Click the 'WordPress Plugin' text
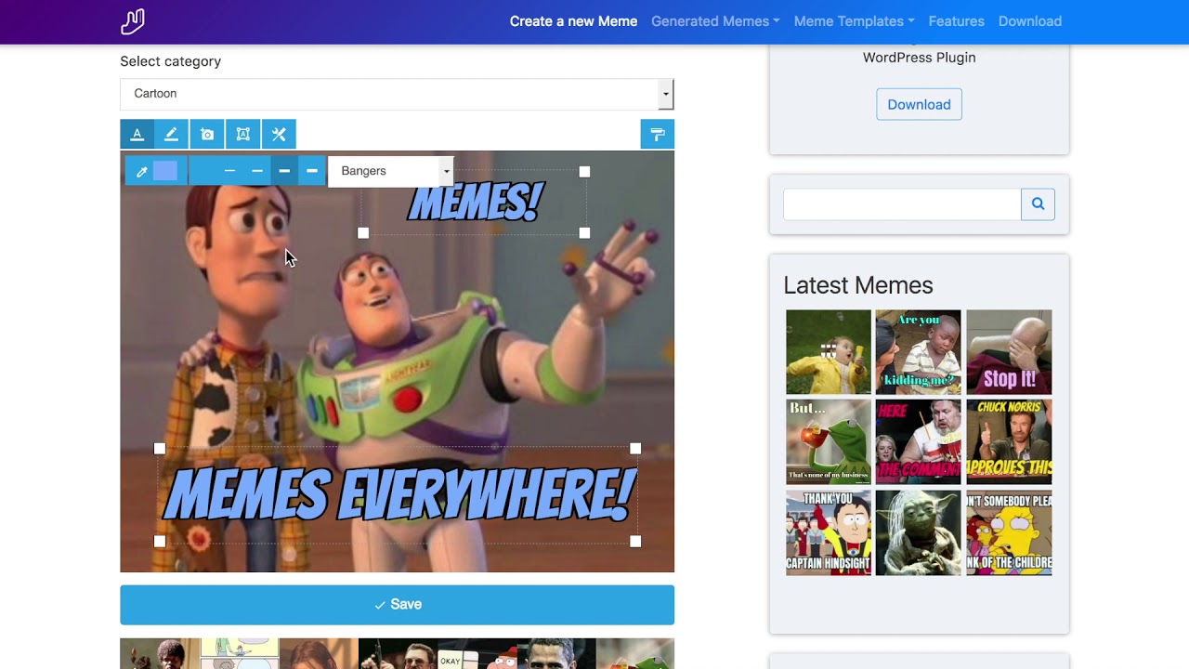This screenshot has width=1189, height=669. [919, 58]
